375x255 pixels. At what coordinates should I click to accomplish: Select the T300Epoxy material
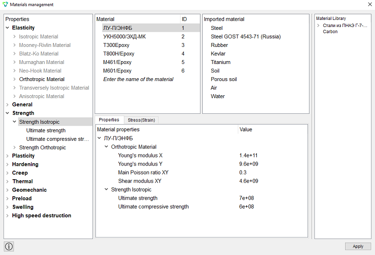[116, 45]
